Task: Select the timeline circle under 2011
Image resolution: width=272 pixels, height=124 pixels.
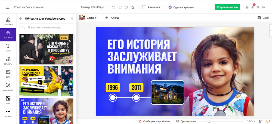Action: click(x=136, y=98)
